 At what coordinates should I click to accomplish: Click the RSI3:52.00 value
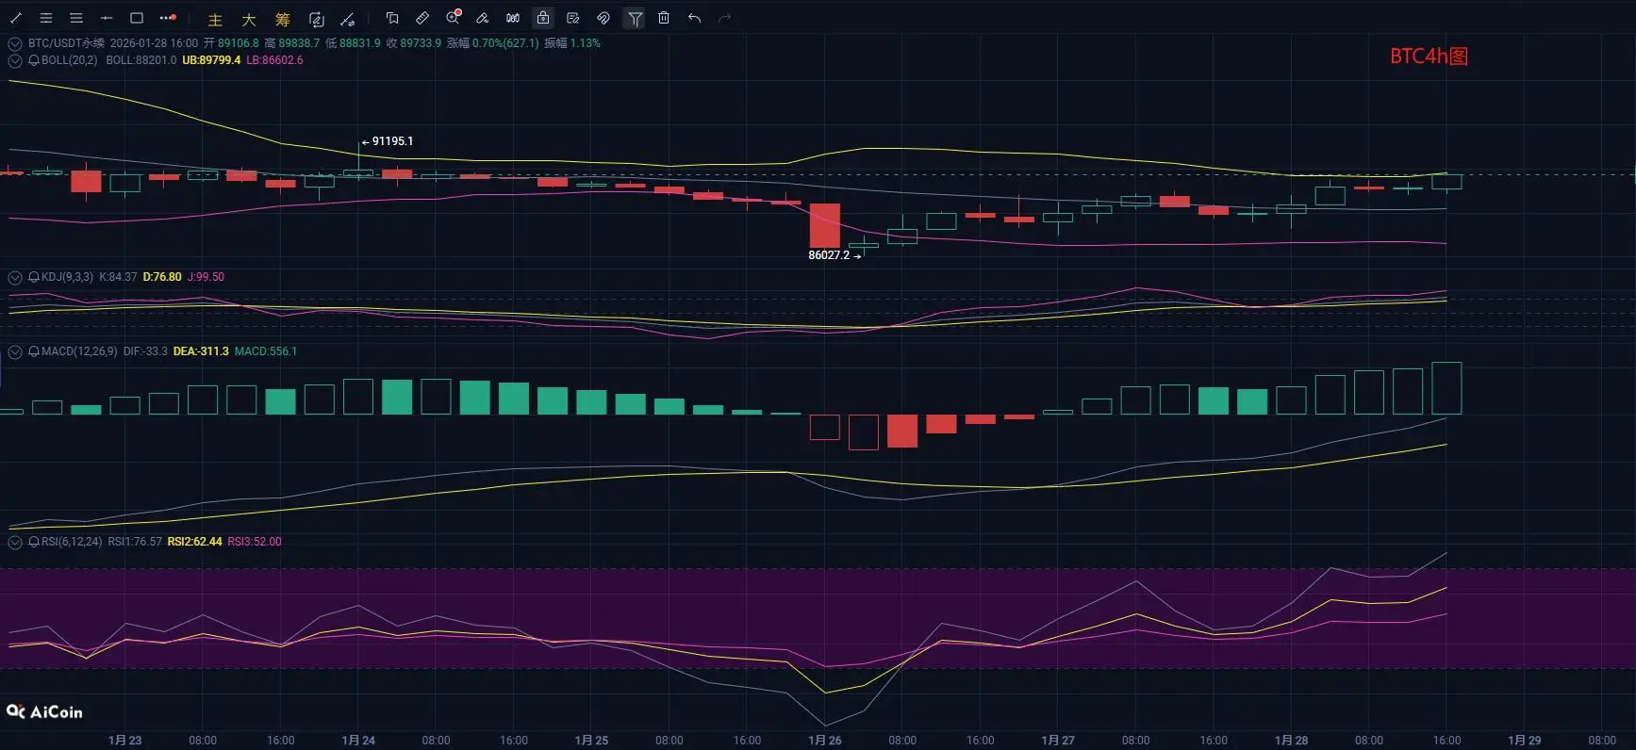tap(255, 542)
